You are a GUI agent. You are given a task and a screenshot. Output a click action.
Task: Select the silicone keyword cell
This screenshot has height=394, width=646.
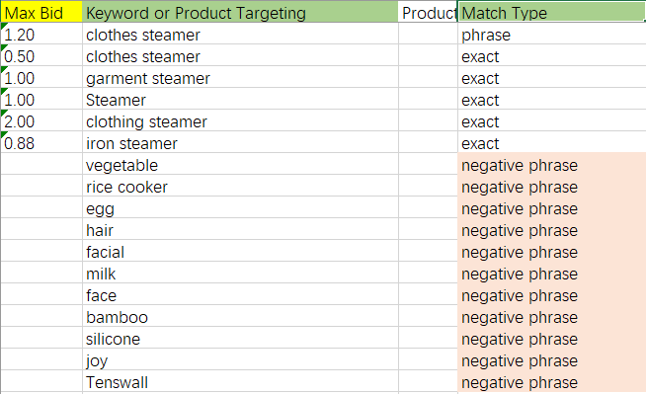240,339
